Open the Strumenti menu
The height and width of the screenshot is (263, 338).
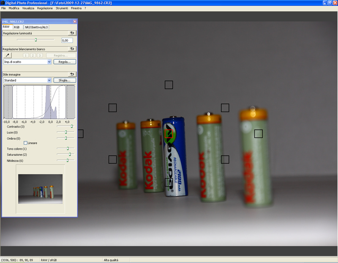tap(62, 8)
